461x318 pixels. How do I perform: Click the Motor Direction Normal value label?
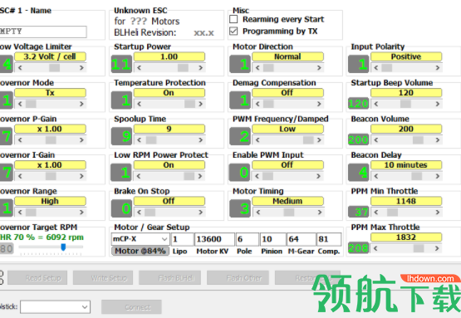(287, 56)
